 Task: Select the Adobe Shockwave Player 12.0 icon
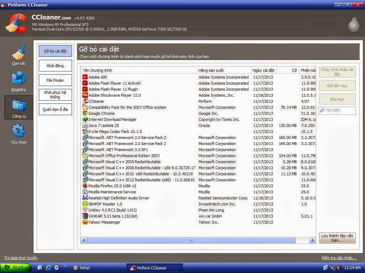85,95
